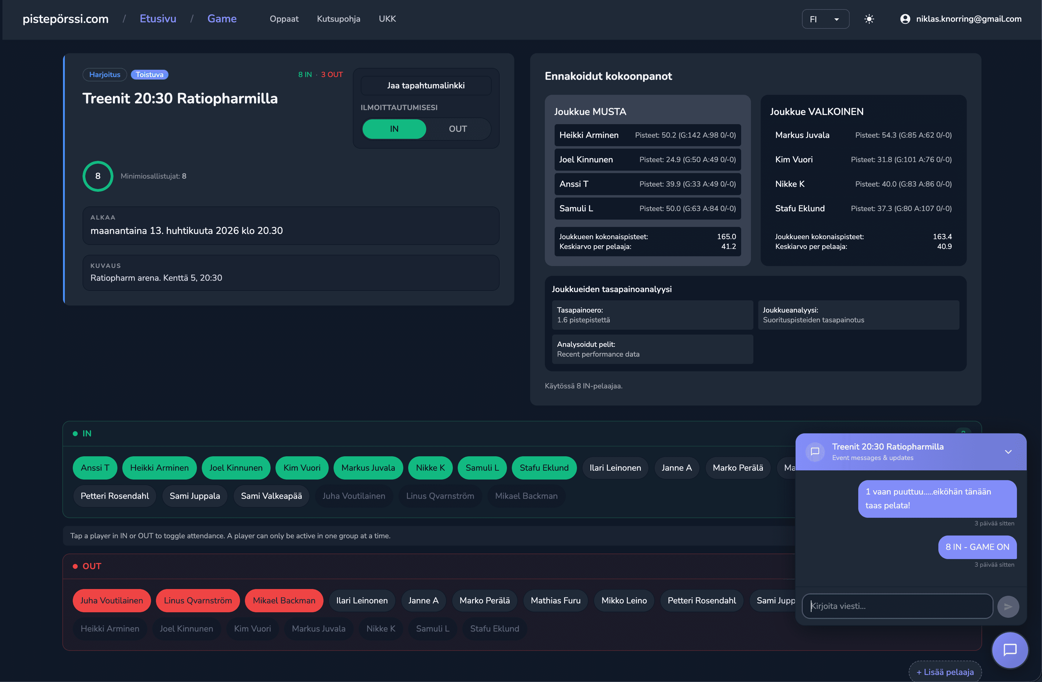Viewport: 1042px width, 682px height.
Task: Click the Etusivu breadcrumb link
Action: tap(157, 19)
